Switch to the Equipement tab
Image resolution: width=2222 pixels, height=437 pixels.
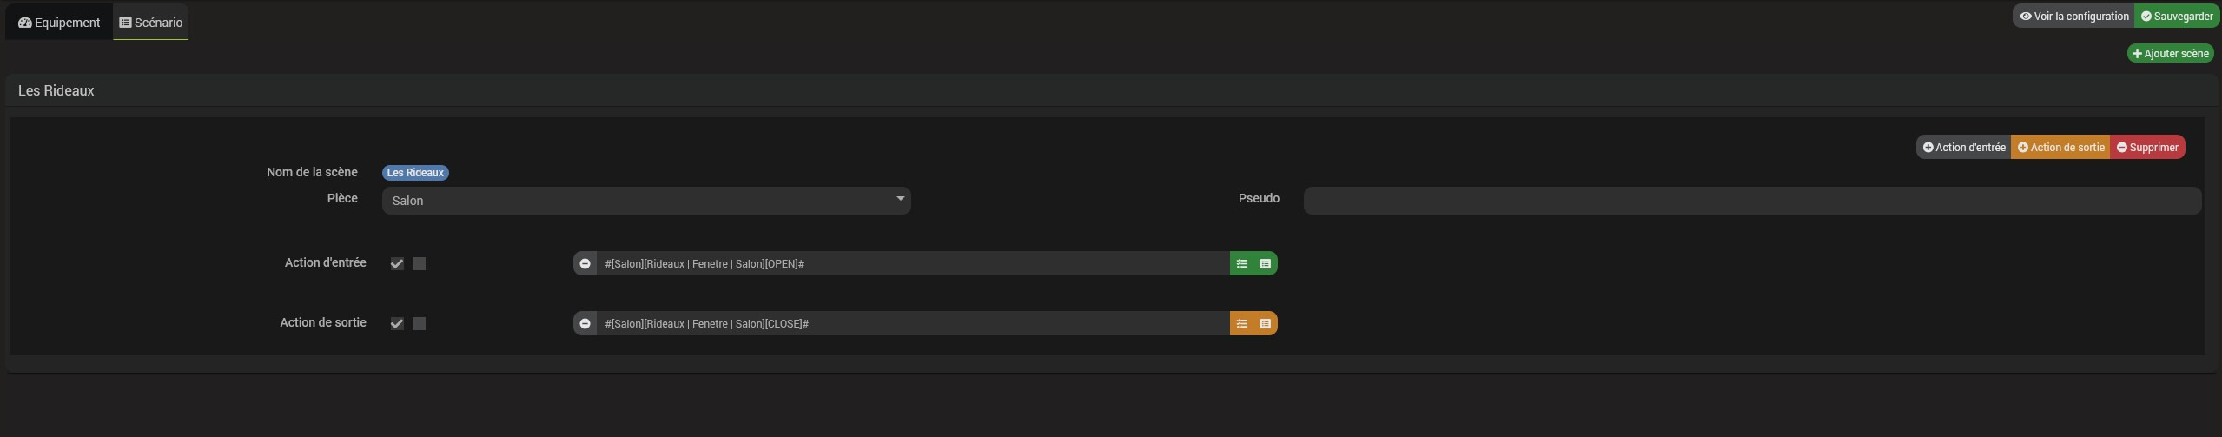[59, 23]
